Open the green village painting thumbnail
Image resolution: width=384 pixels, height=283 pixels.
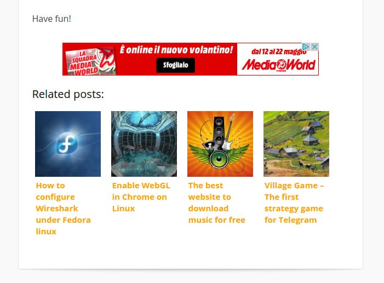coord(296,144)
